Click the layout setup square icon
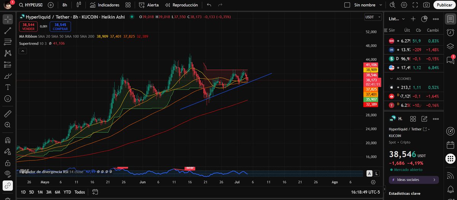 (x=347, y=5)
